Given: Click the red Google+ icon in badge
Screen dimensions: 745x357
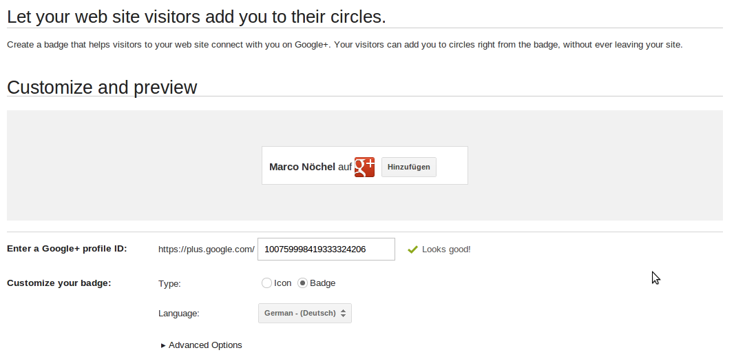Looking at the screenshot, I should 364,167.
